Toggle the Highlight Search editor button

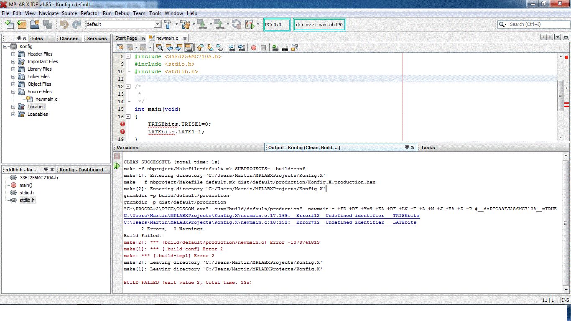coord(188,48)
